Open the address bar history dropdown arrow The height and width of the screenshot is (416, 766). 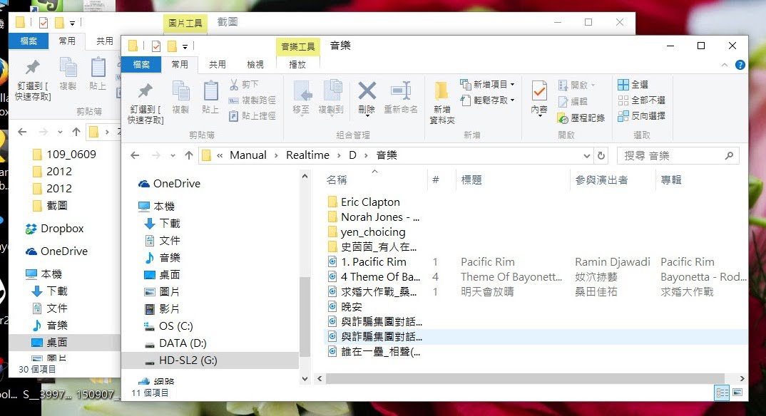pos(587,156)
